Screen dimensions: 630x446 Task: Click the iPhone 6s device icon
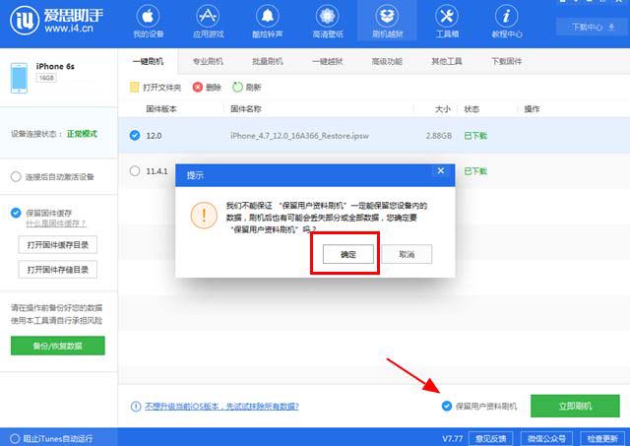point(19,78)
